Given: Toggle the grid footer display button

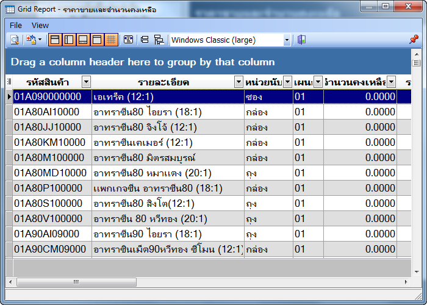Looking at the screenshot, I should pyautogui.click(x=83, y=40).
